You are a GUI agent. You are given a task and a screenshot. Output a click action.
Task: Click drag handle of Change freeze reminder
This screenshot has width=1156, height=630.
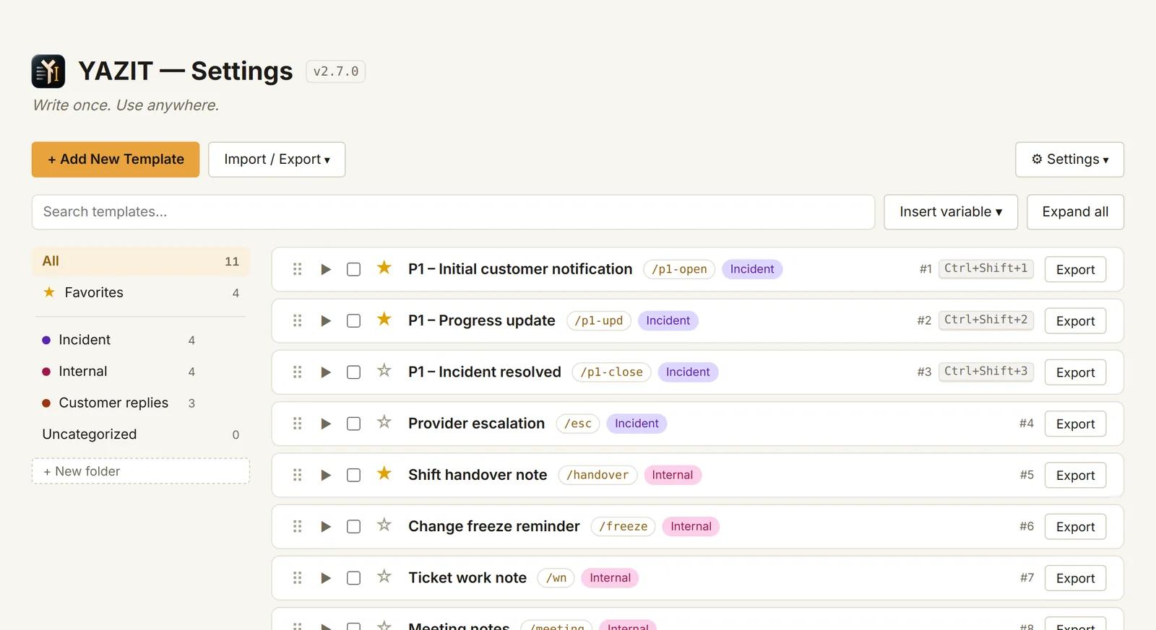297,527
